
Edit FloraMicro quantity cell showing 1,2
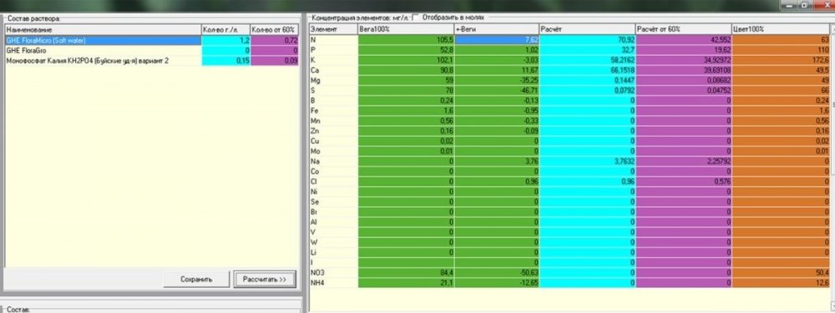click(225, 40)
